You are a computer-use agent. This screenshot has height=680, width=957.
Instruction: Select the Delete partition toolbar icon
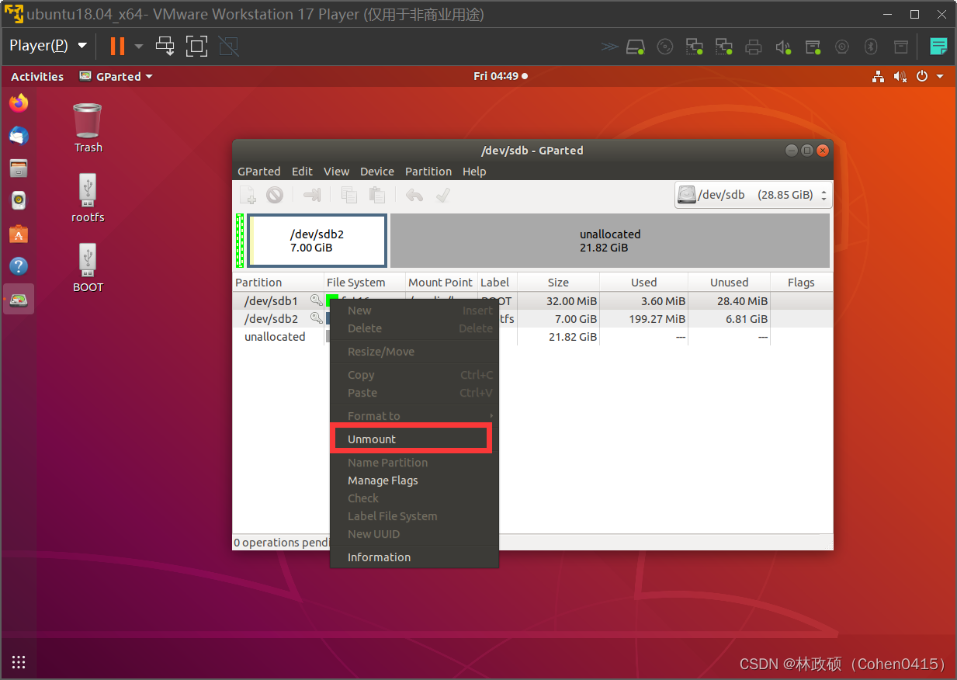[x=274, y=194]
